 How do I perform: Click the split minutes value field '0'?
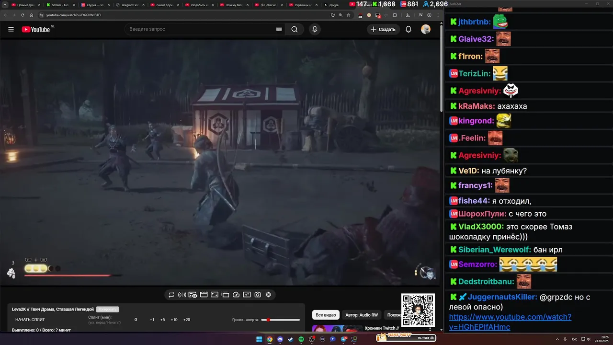pos(136,320)
